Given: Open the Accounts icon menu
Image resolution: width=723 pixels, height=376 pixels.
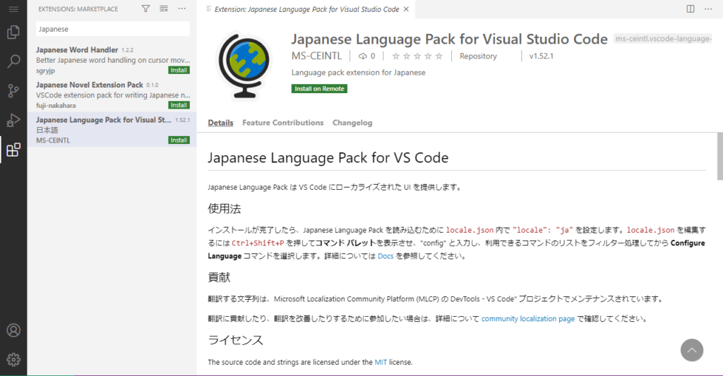Looking at the screenshot, I should (x=13, y=330).
